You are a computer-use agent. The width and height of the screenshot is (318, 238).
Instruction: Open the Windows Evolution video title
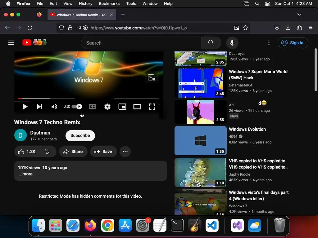click(x=247, y=129)
